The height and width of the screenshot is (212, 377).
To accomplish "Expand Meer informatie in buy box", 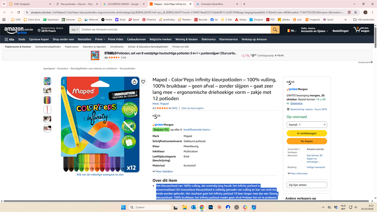I will pos(298,173).
